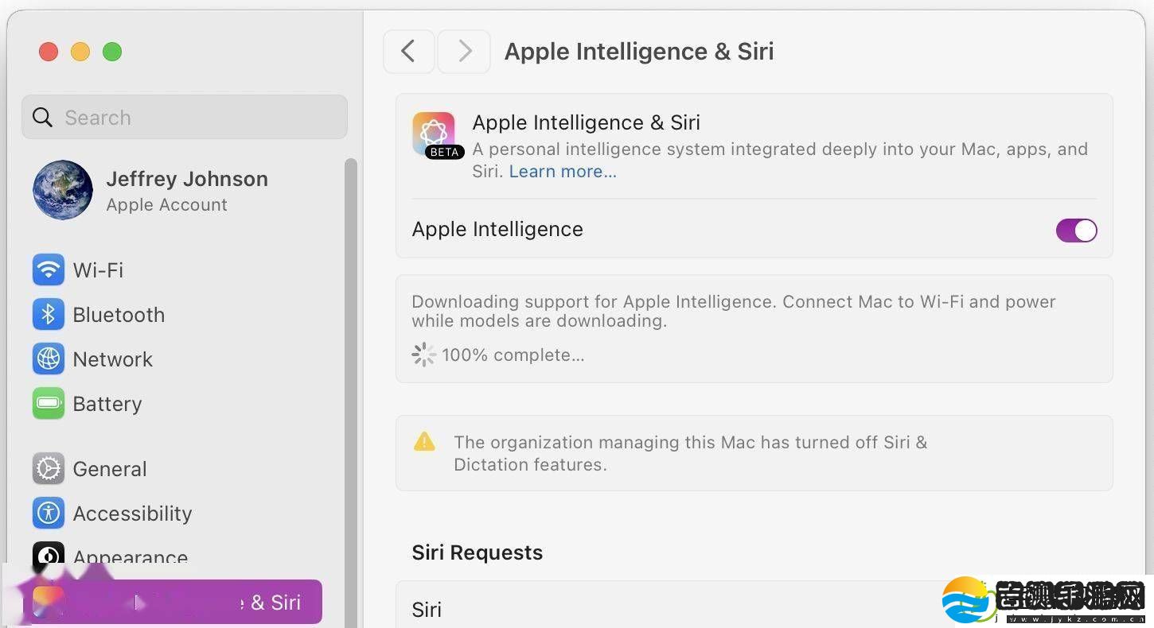Viewport: 1154px width, 628px height.
Task: Click in the Search field
Action: (185, 118)
